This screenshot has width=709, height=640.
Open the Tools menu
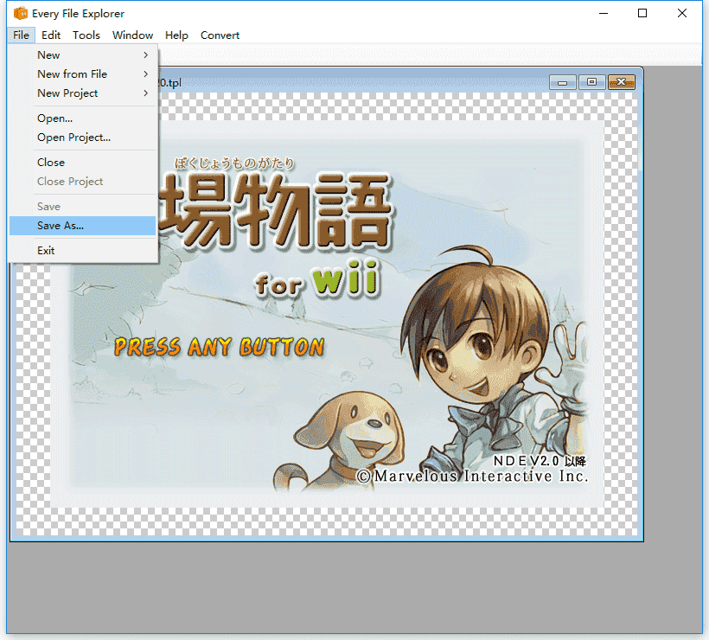(x=86, y=35)
